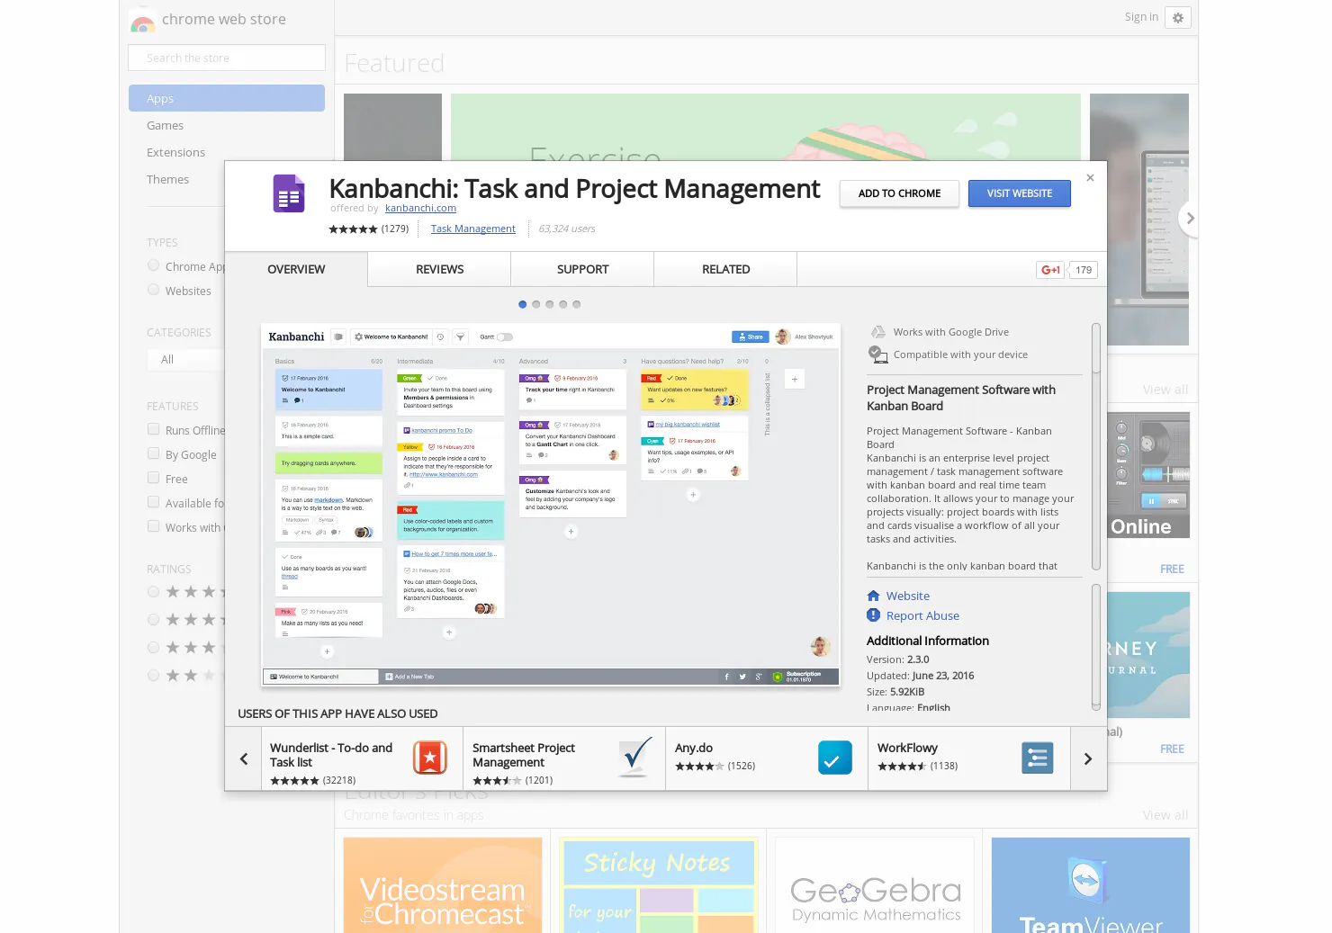Screen dimensions: 1332x933
Task: Select the fifth screenshot carousel dot
Action: (577, 304)
